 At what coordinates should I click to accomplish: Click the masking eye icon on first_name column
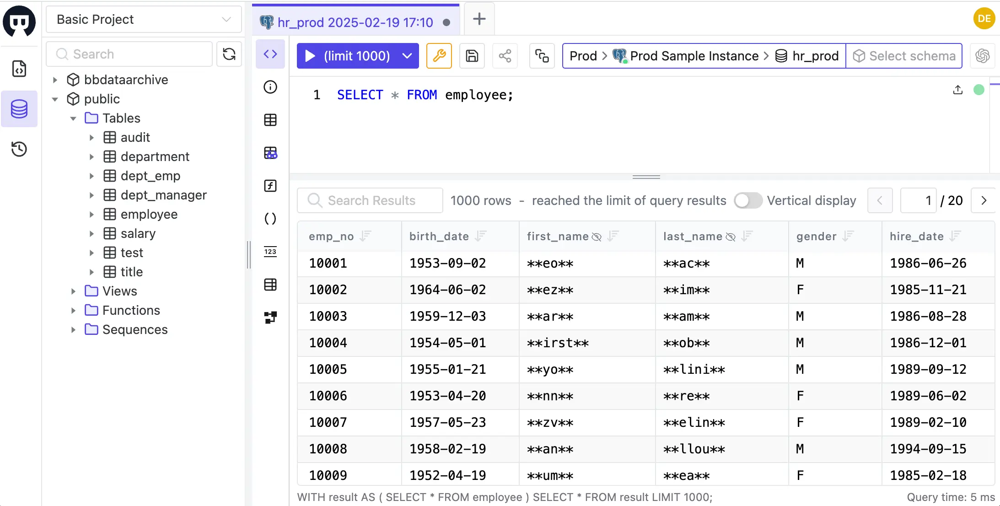[597, 237]
